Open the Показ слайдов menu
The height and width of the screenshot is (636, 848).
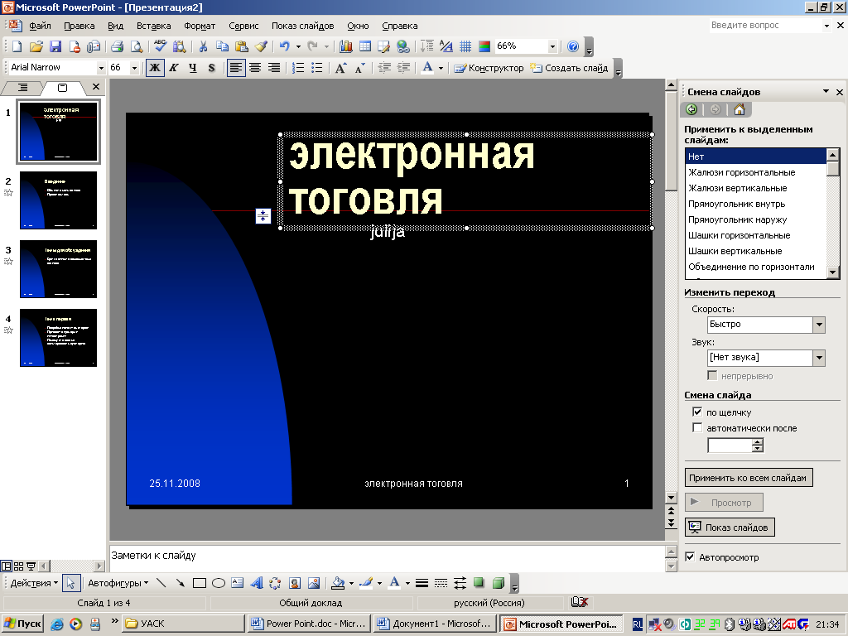(x=302, y=26)
